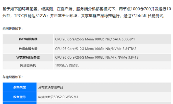Click the 客户端服务器 header cell
Screen dimensions: 173x104
pyautogui.click(x=28, y=39)
